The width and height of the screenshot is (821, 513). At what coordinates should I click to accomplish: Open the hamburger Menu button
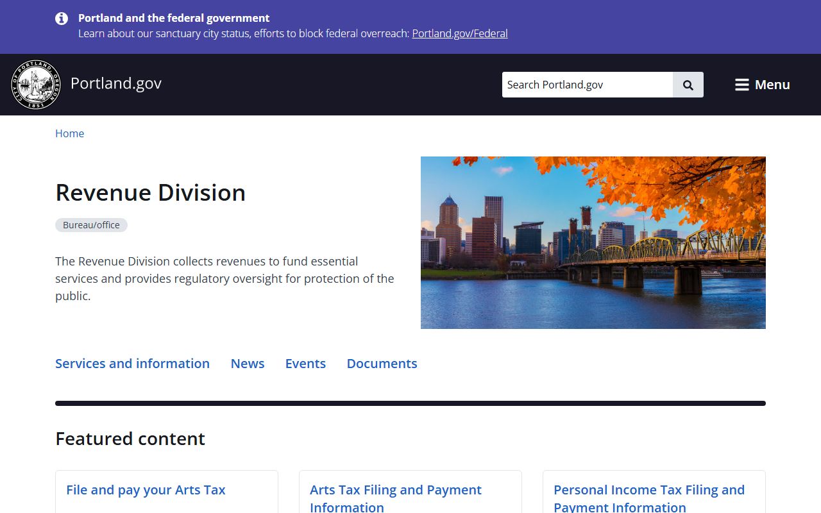coord(762,85)
